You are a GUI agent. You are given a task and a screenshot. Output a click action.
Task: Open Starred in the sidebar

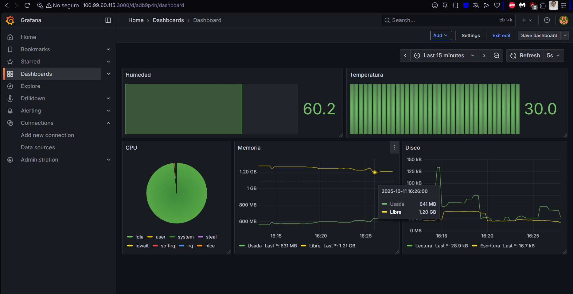30,62
